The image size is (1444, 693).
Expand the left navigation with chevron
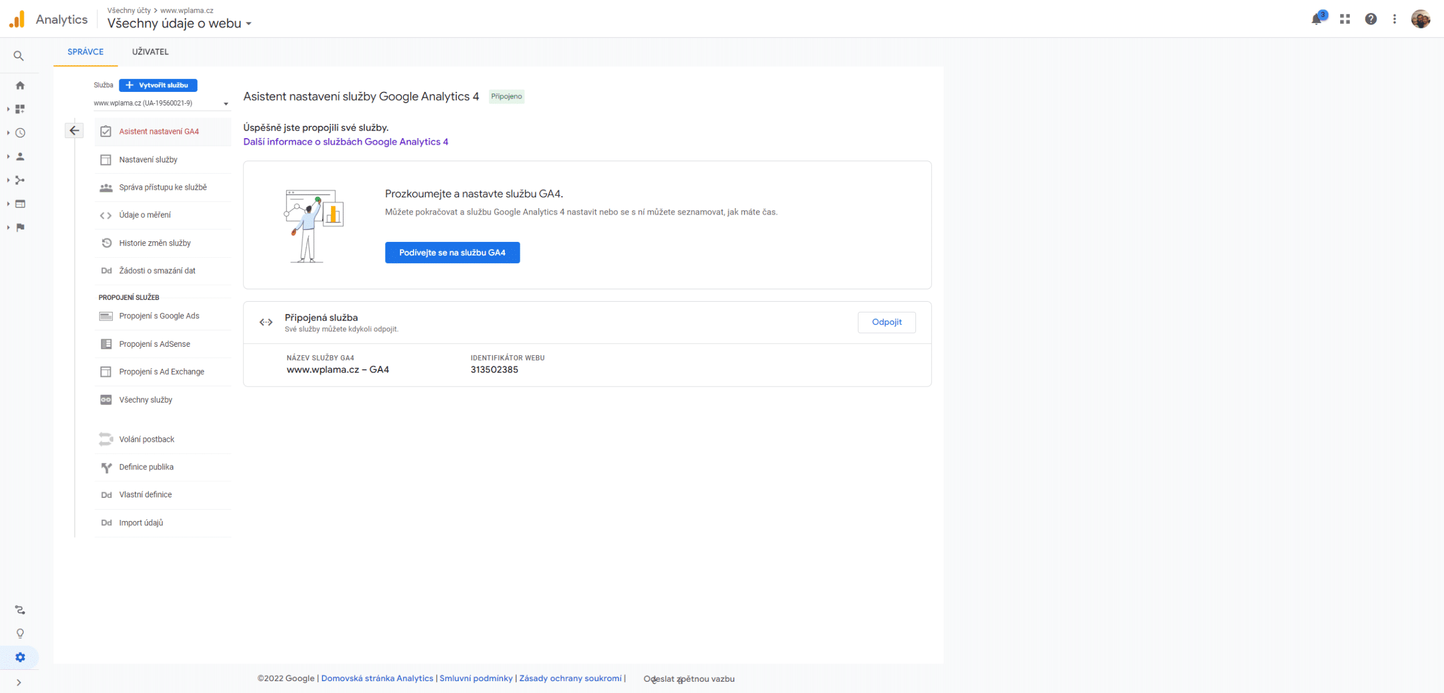click(x=19, y=682)
